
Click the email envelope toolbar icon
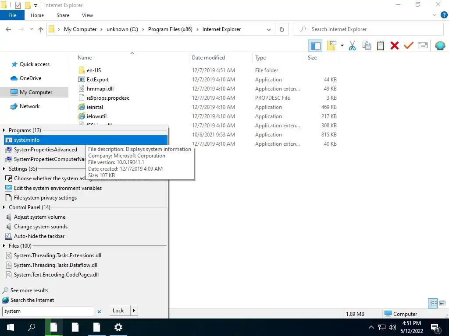tap(423, 45)
